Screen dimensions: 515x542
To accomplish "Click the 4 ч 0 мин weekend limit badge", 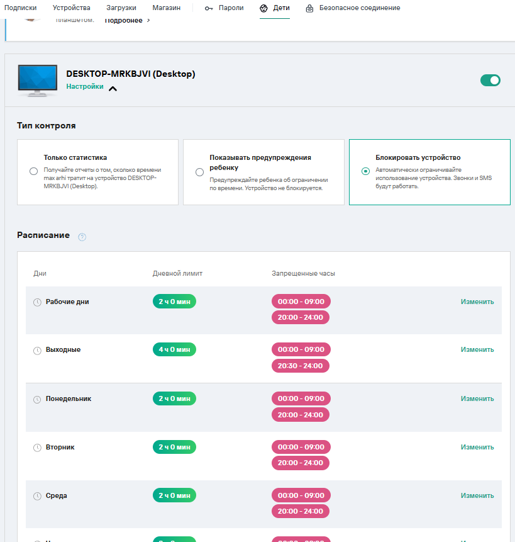I will tap(174, 349).
